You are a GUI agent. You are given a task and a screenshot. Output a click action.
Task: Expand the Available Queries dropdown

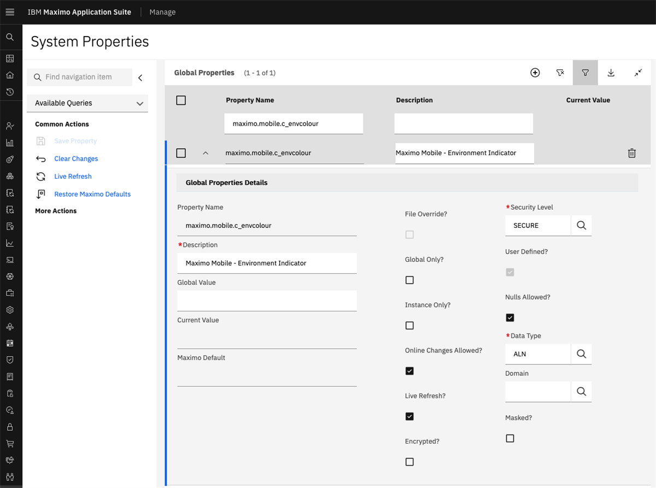pyautogui.click(x=87, y=103)
